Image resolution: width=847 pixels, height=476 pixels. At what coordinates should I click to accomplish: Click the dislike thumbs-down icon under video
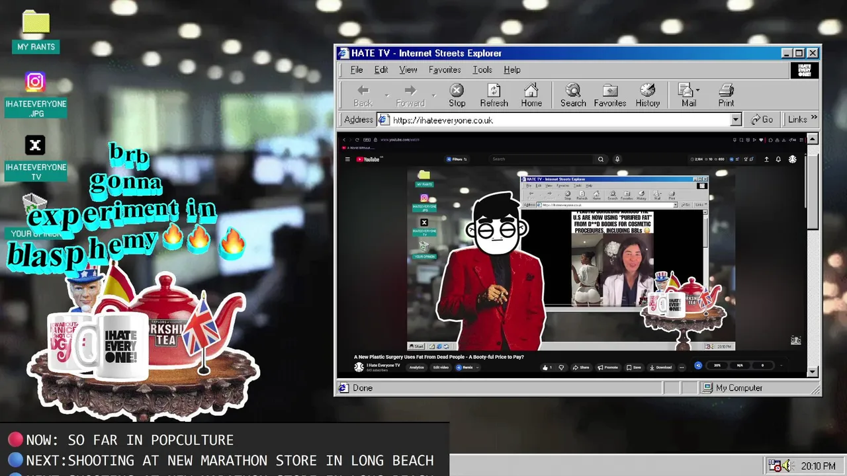(x=561, y=368)
